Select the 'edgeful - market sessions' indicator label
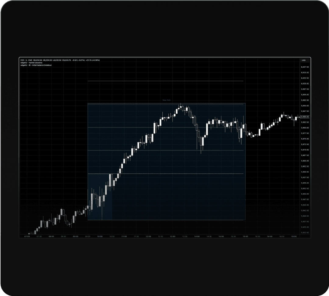The height and width of the screenshot is (296, 329). tap(31, 63)
